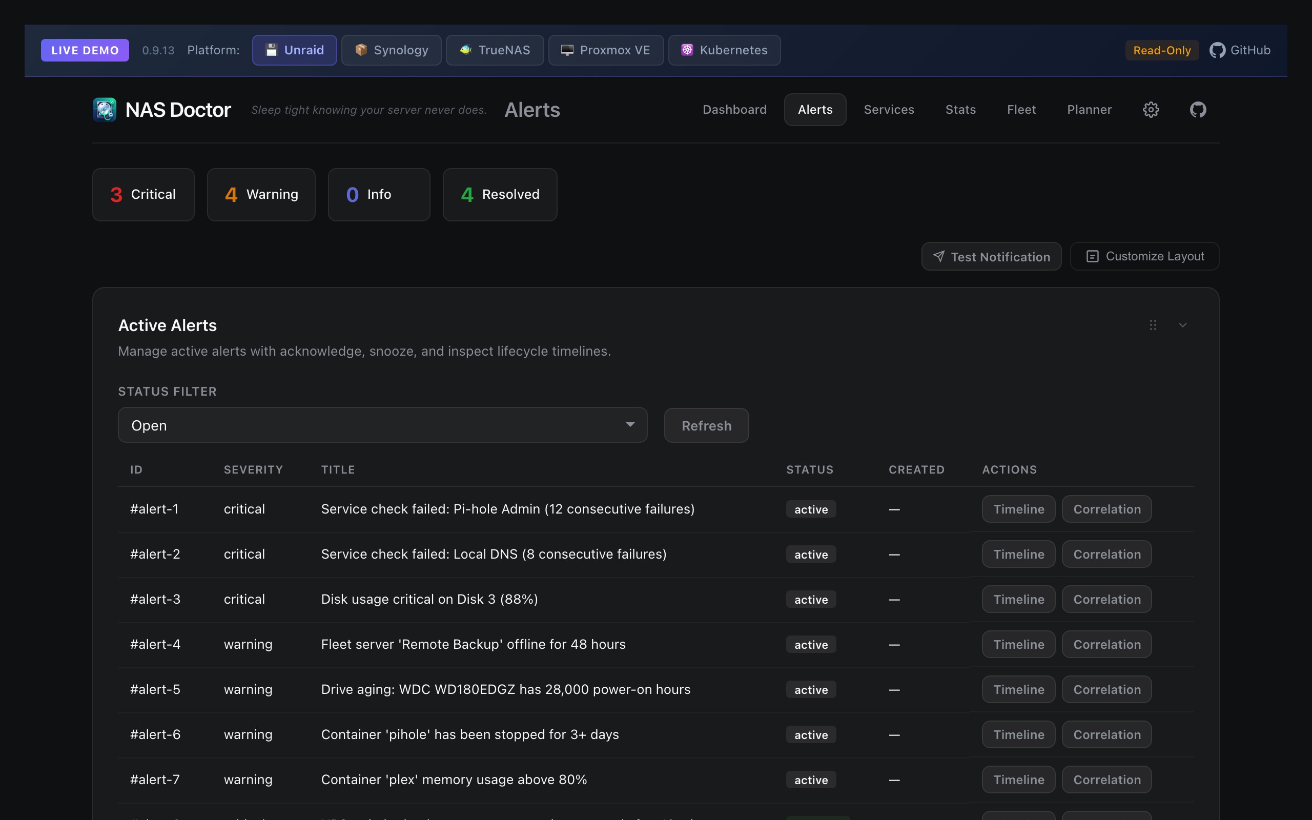Screen dimensions: 1312x820
Task: Click the #alert-4 ID cell
Action: (155, 644)
